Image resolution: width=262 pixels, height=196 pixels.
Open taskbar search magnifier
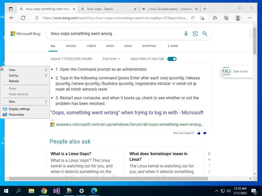18,191
